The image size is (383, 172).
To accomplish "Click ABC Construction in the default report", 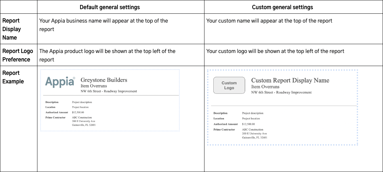I will [x=82, y=117].
